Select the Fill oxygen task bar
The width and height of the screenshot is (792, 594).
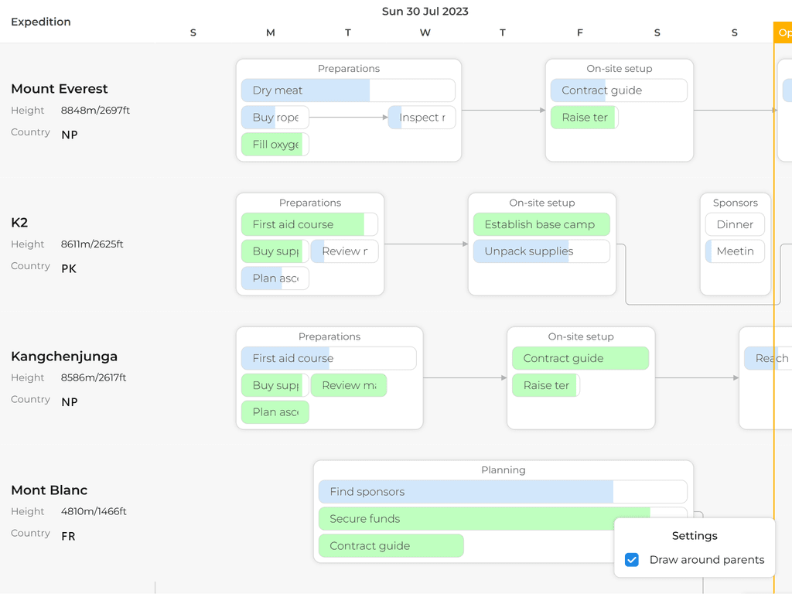[275, 144]
